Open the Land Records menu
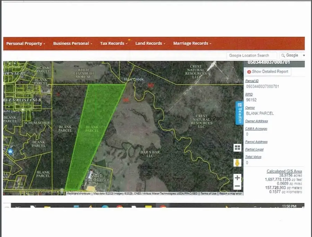The height and width of the screenshot is (237, 312). (150, 44)
